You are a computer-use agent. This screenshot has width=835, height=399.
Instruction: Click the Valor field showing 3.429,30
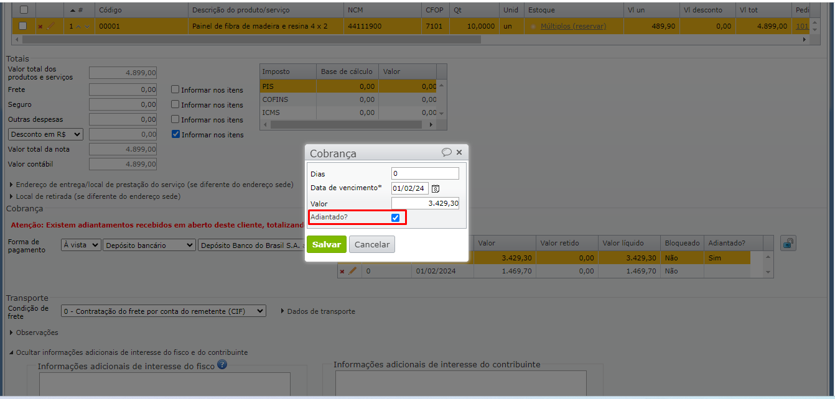(425, 203)
